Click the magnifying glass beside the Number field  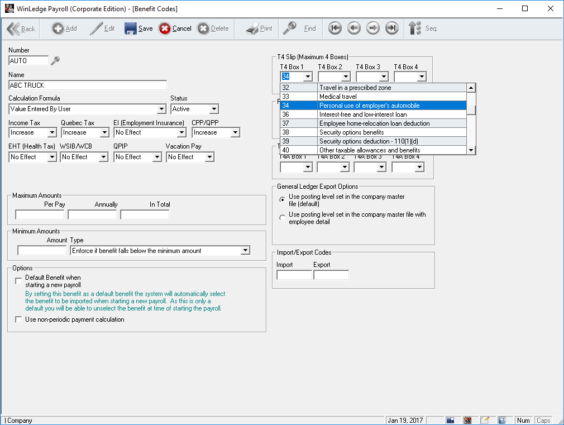pyautogui.click(x=54, y=60)
